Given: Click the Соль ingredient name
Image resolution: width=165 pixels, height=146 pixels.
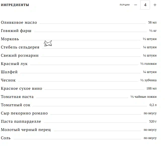Looking at the screenshot, I should point(6,138).
